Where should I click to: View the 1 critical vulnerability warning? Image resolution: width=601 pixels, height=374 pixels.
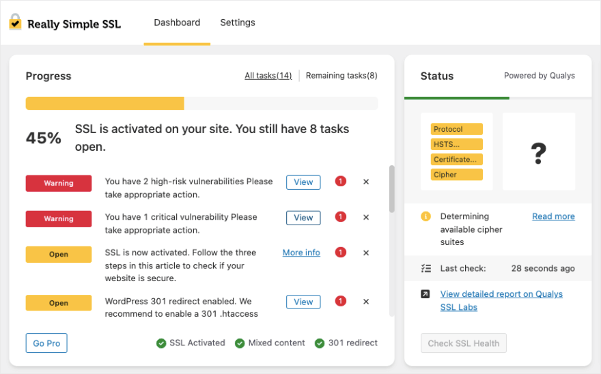(x=303, y=218)
